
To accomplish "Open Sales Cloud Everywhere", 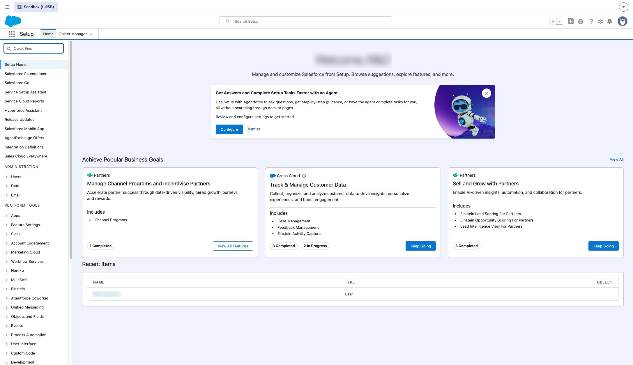I will (26, 156).
